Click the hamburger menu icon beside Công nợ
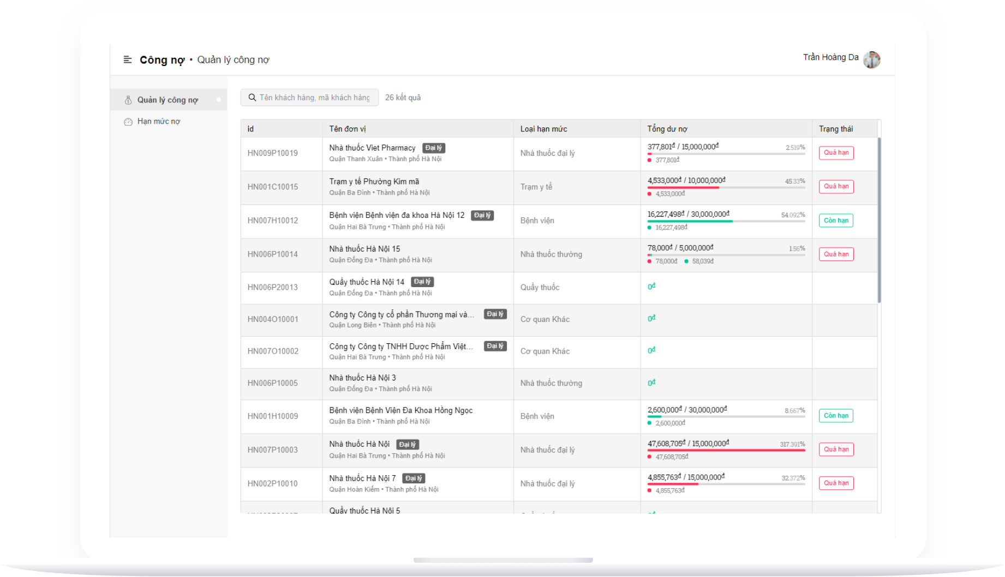 point(128,59)
